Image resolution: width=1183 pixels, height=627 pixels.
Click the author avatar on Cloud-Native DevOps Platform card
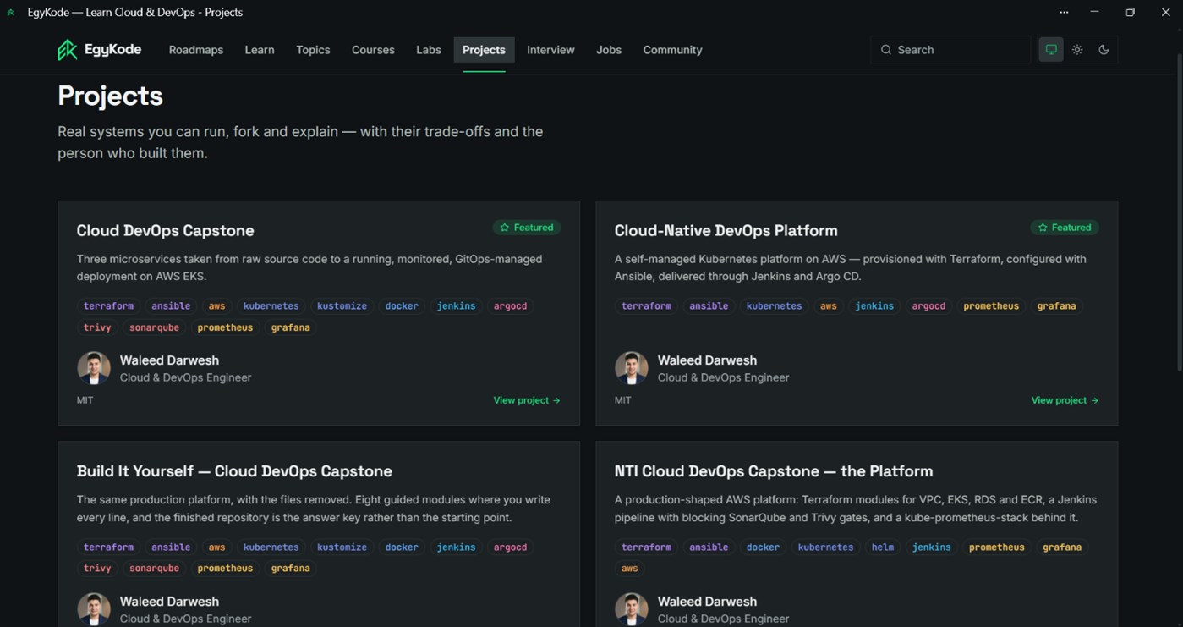tap(632, 368)
